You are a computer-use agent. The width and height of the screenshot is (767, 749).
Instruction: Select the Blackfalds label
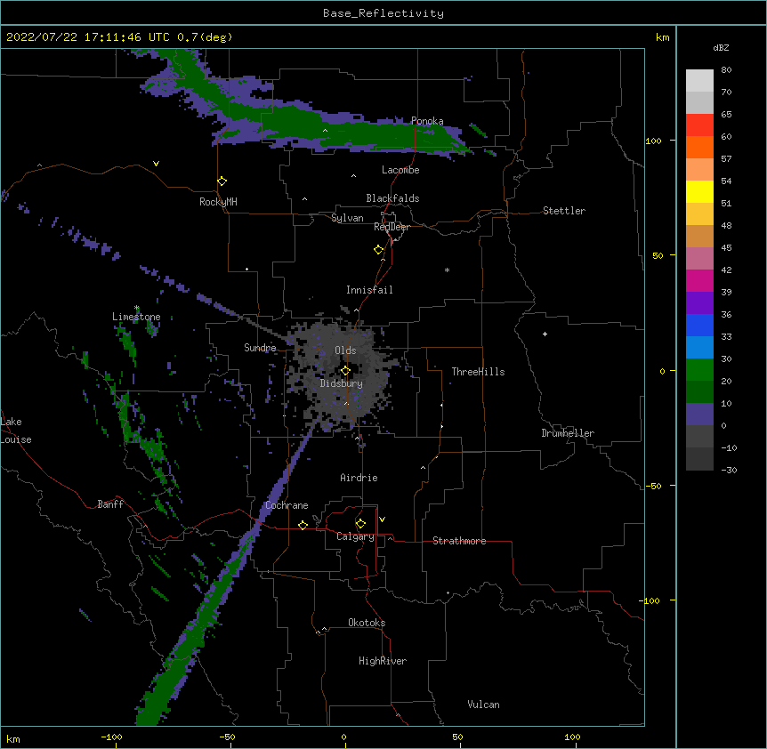tap(392, 198)
